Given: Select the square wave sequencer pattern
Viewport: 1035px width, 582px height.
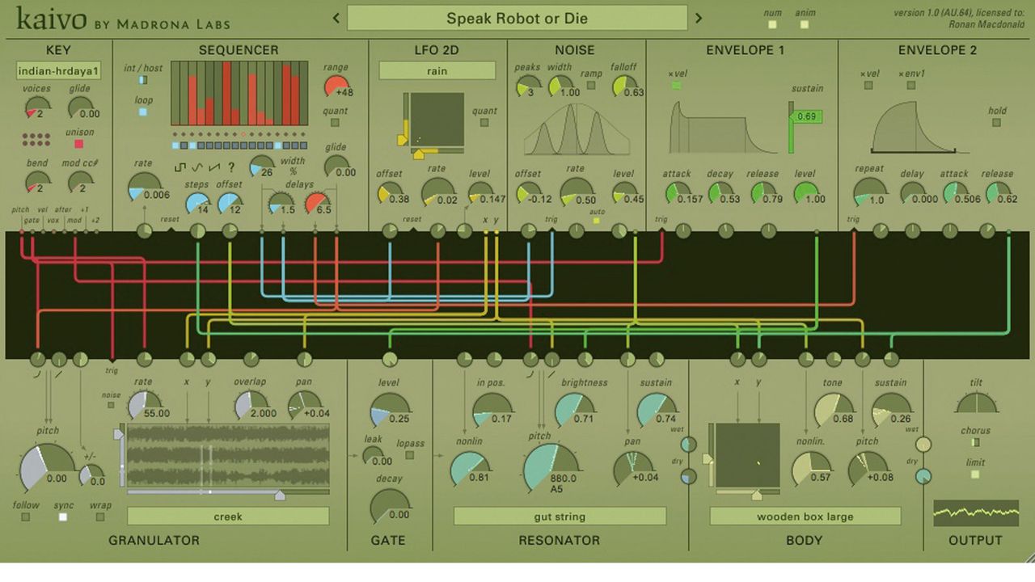Looking at the screenshot, I should 181,167.
